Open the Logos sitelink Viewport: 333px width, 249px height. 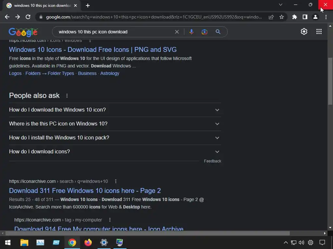tap(15, 73)
